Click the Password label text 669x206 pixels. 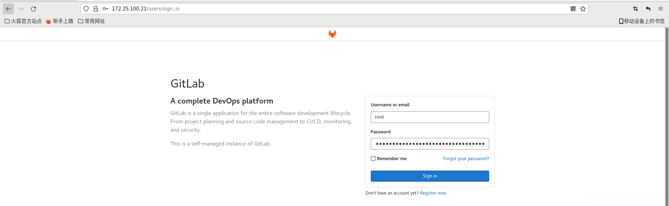[x=380, y=132]
